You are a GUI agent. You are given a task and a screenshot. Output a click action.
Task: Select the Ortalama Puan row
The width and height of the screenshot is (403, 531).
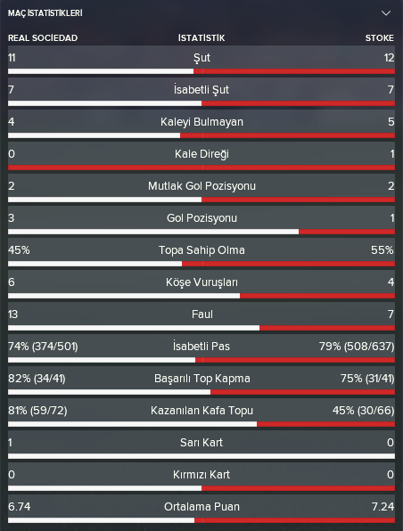point(201,510)
